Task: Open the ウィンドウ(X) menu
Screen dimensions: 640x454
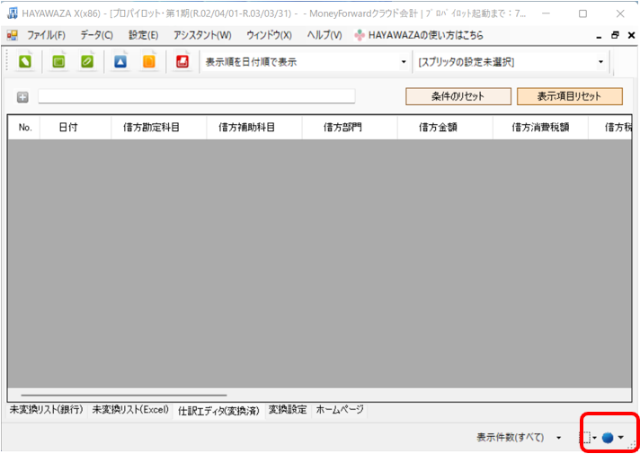Action: (x=269, y=36)
